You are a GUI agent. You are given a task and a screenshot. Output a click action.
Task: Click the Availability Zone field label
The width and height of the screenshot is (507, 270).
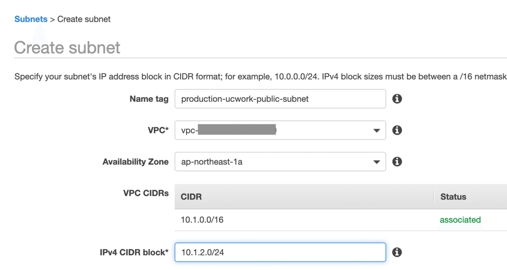click(x=135, y=162)
